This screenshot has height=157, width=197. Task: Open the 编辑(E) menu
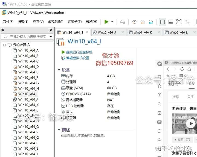point(23,22)
